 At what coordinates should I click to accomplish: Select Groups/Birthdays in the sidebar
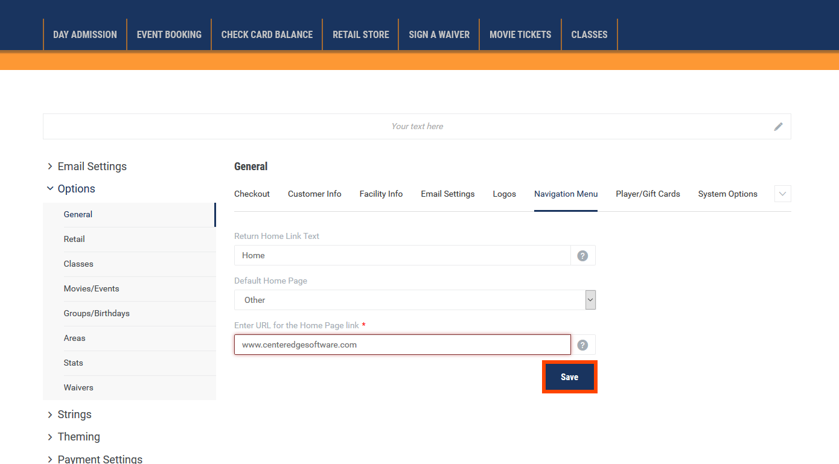pos(129,313)
